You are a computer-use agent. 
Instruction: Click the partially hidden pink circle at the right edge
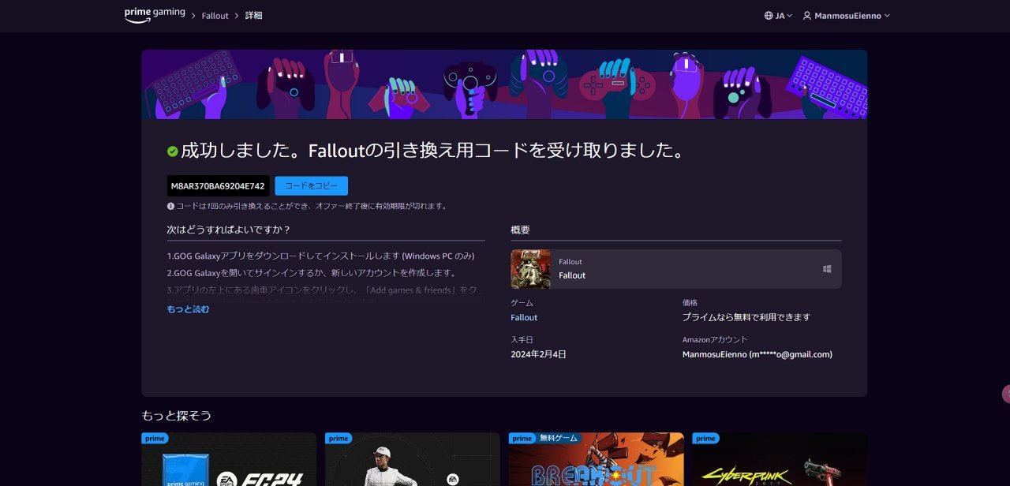tap(1006, 394)
